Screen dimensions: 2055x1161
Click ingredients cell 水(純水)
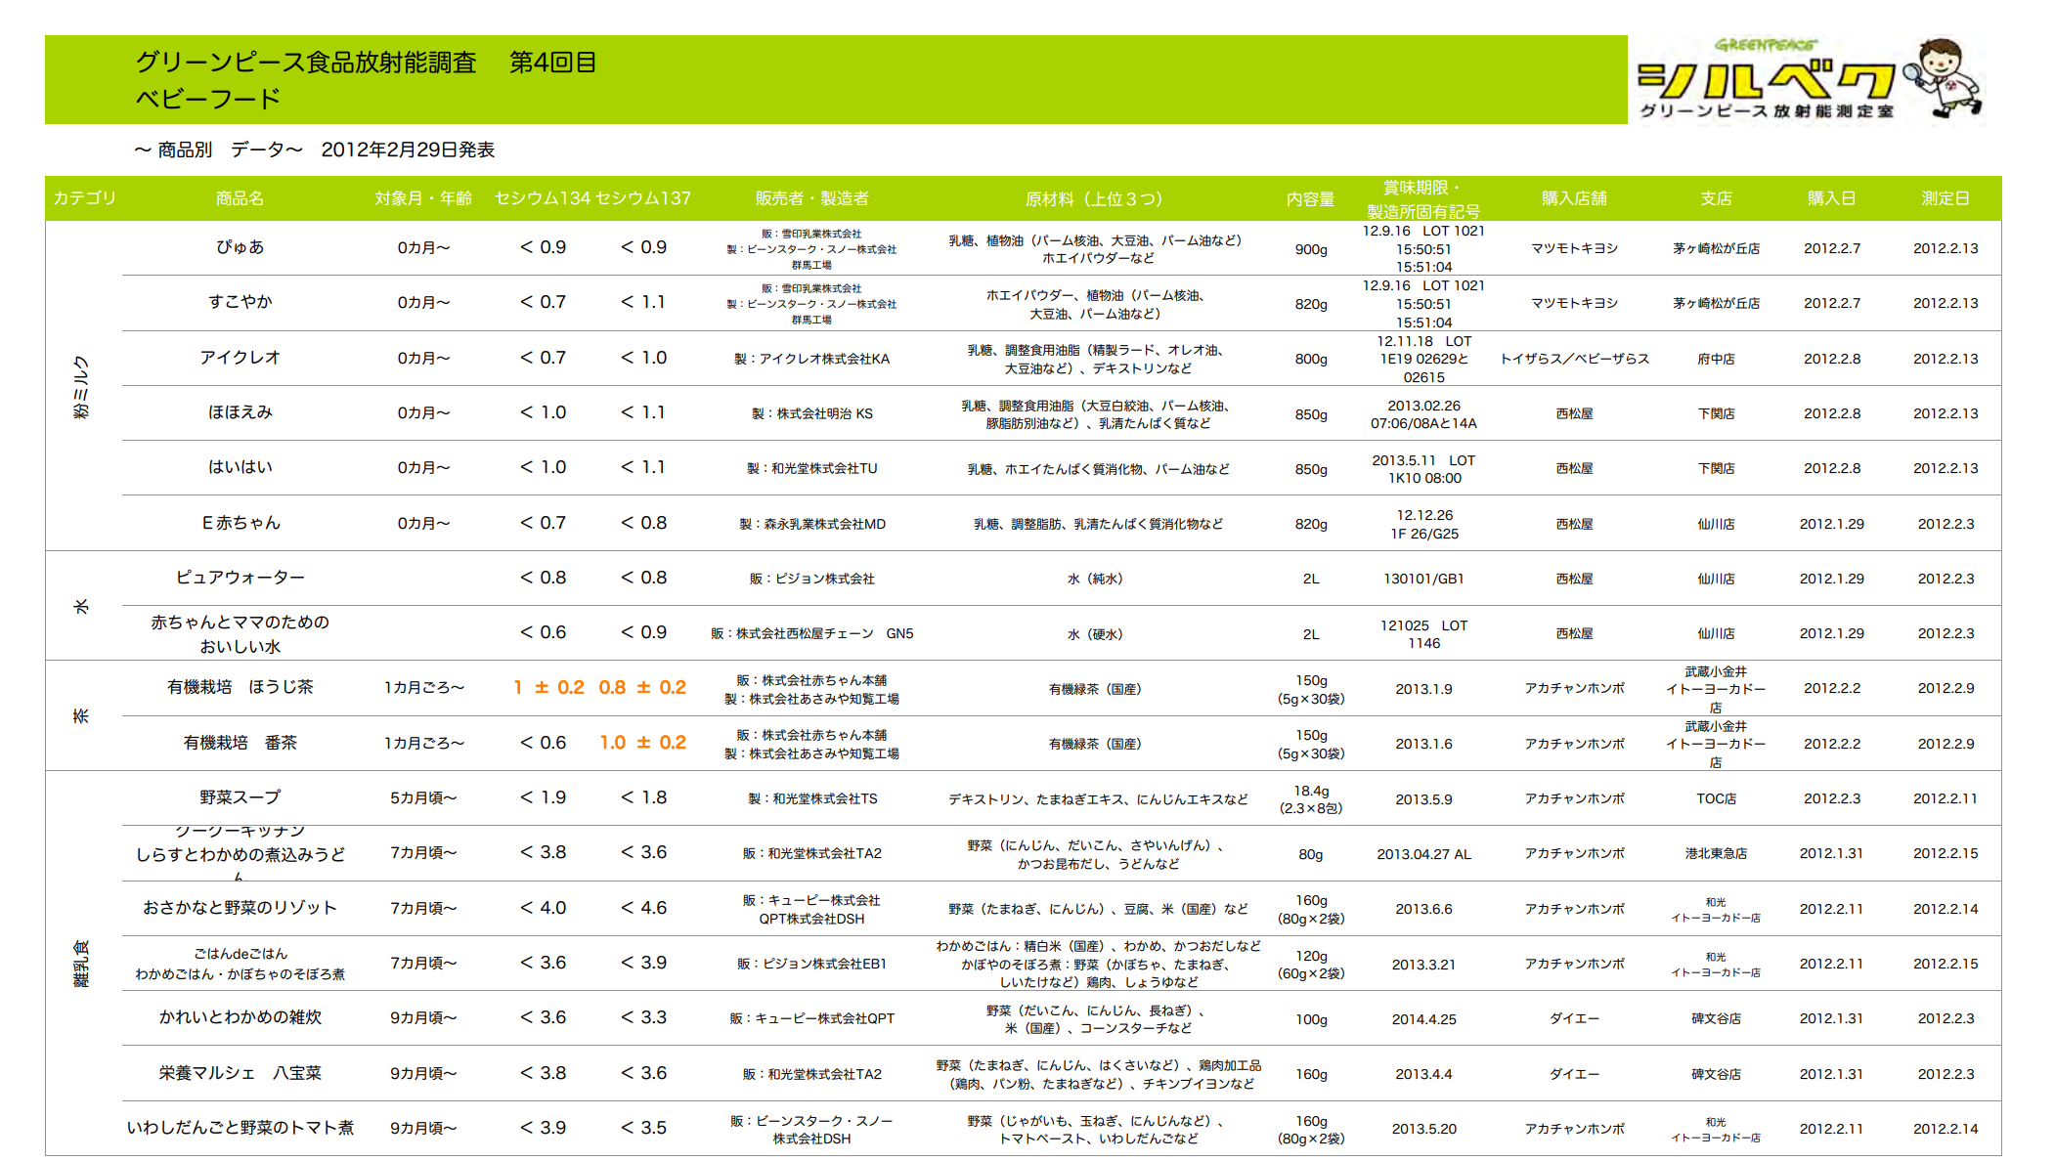[1094, 579]
